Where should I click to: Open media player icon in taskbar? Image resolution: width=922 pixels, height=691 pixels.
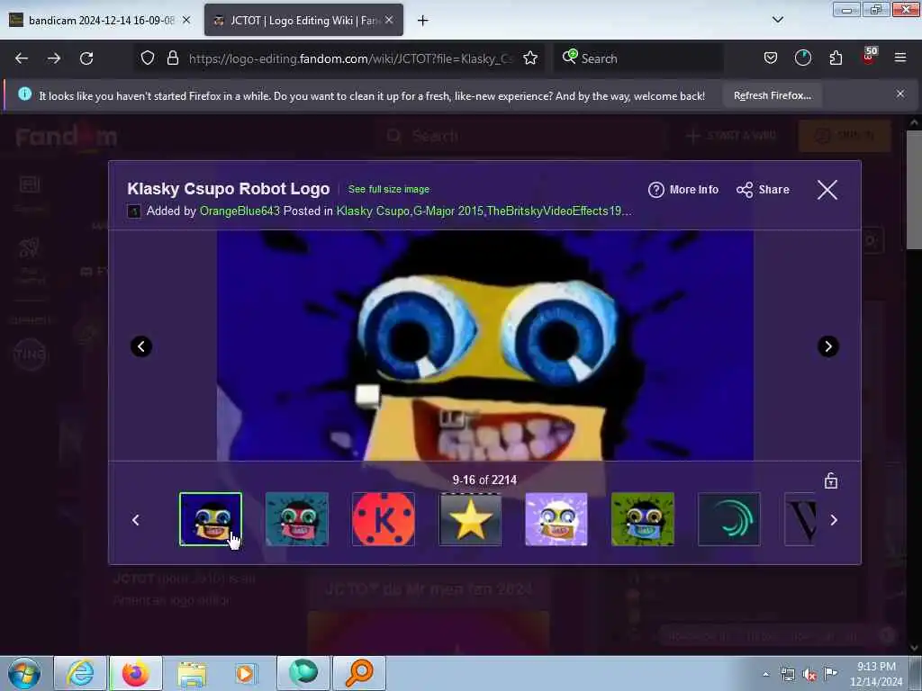[x=246, y=673]
